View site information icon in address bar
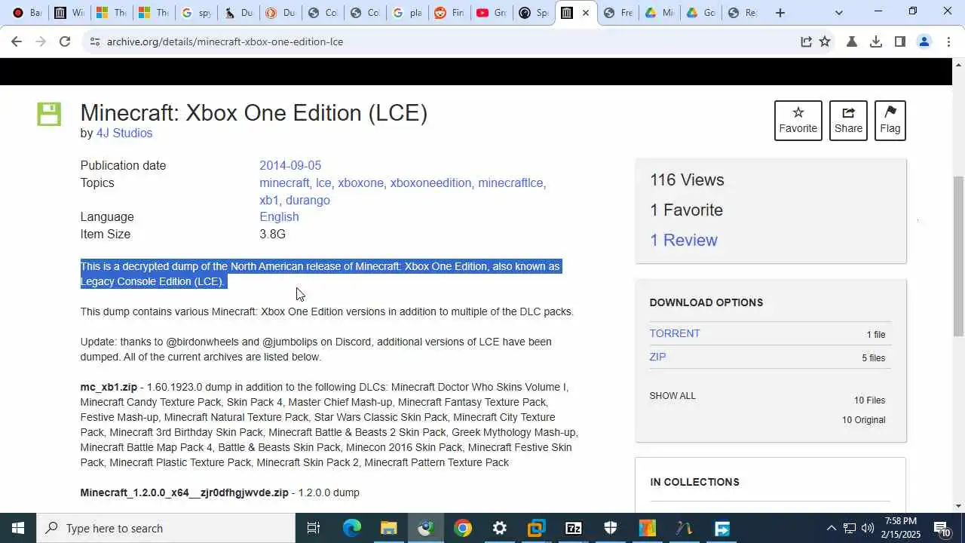 [x=94, y=41]
